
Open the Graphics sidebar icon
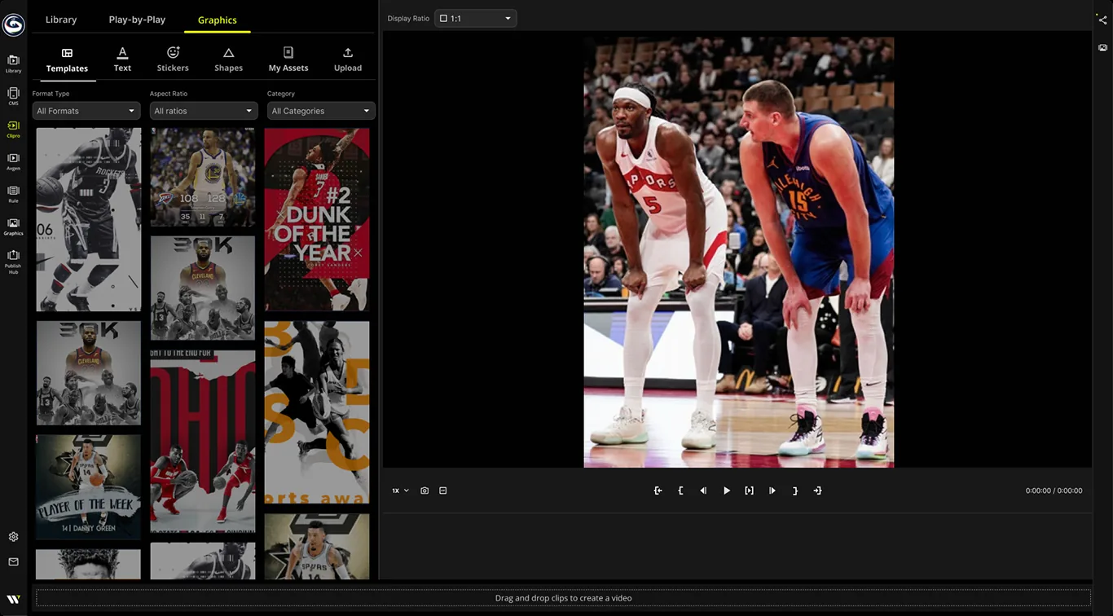[13, 227]
